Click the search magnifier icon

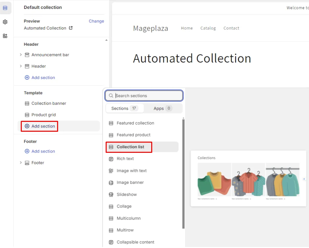111,96
